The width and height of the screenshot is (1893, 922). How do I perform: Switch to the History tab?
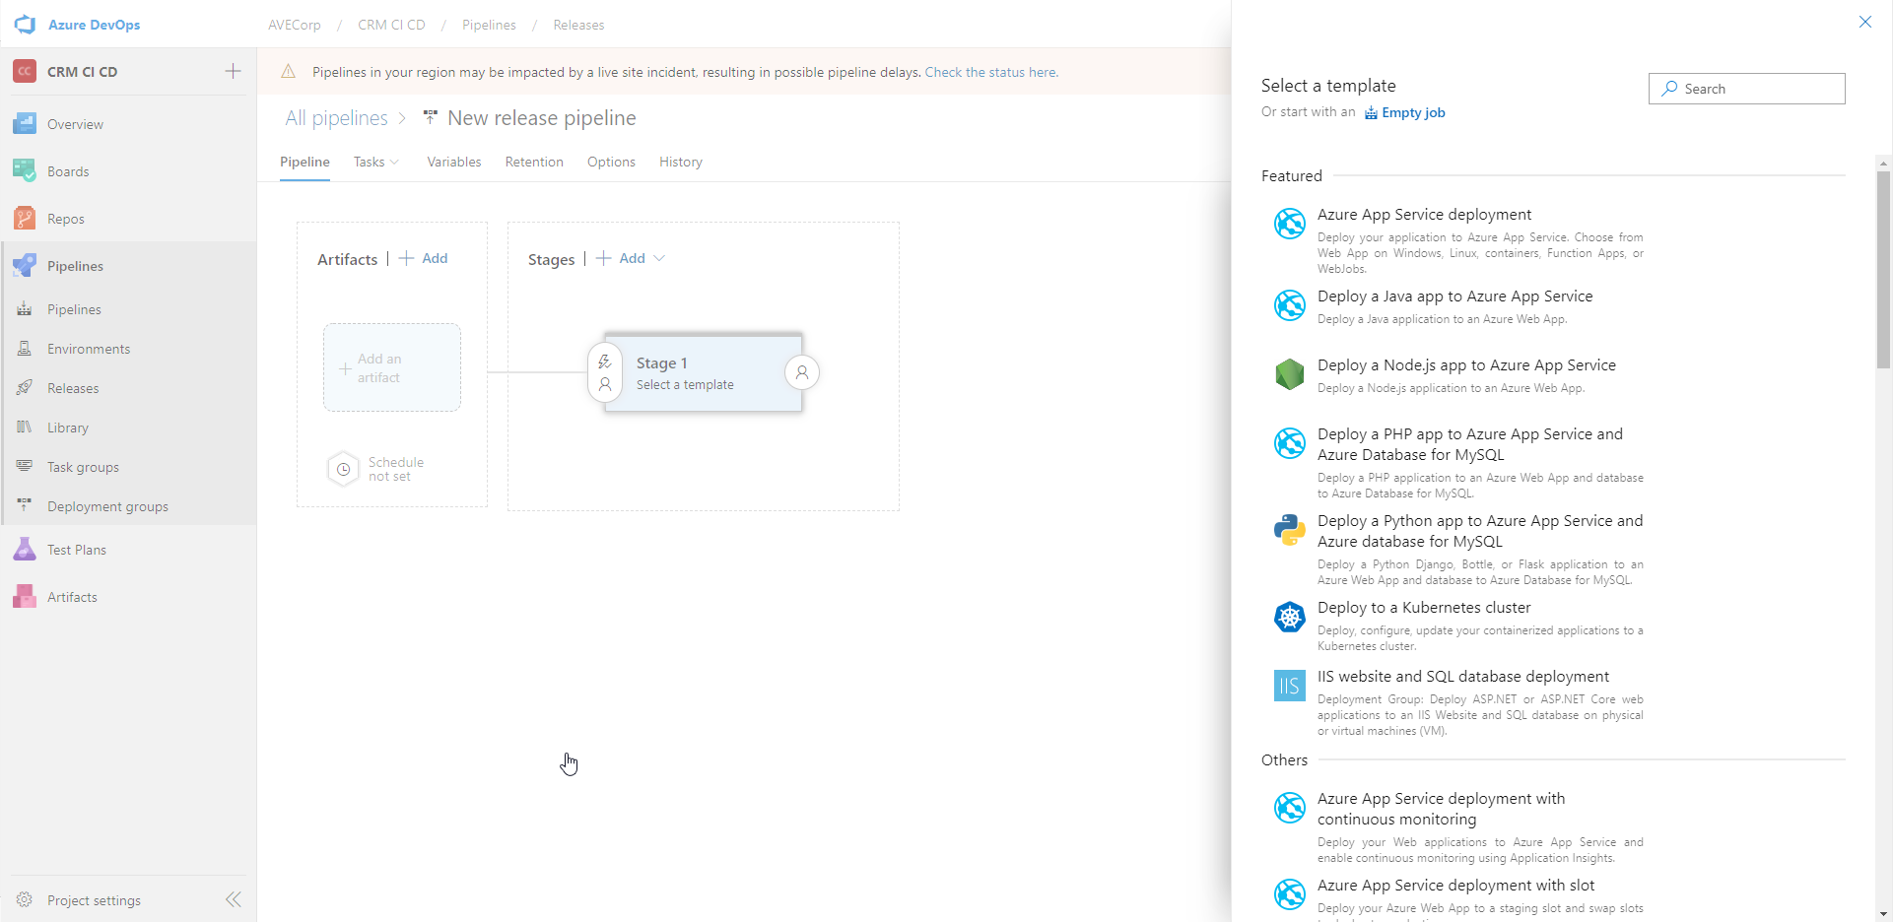(x=680, y=162)
